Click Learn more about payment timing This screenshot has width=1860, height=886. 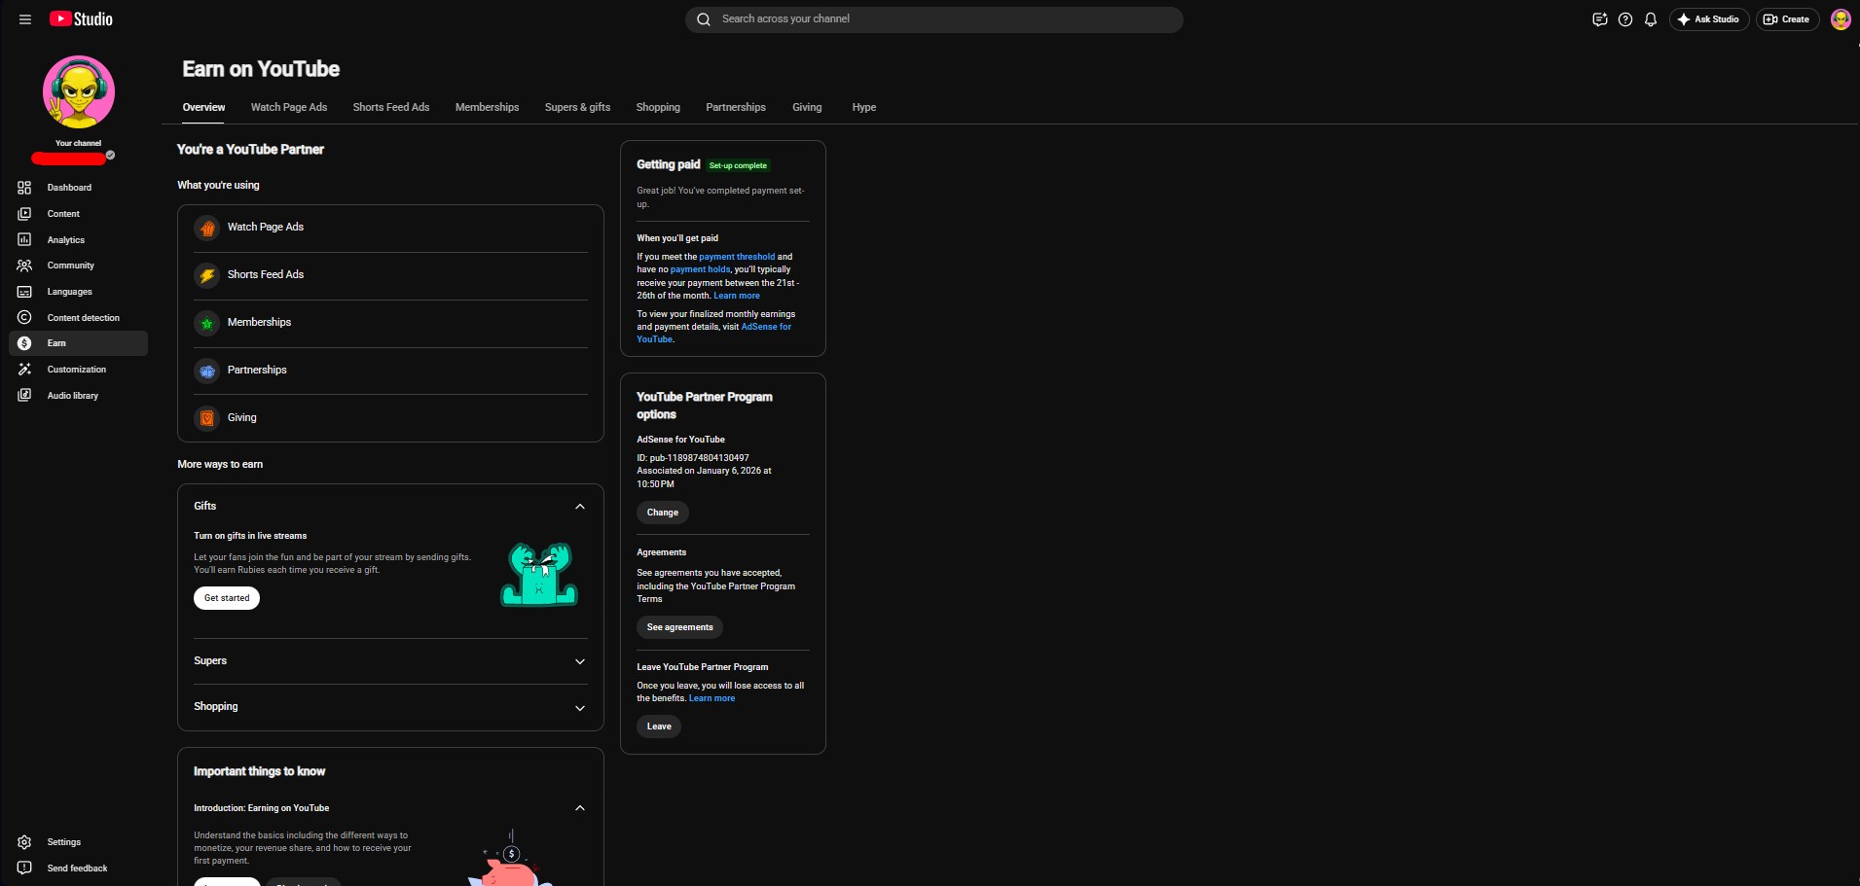point(737,296)
